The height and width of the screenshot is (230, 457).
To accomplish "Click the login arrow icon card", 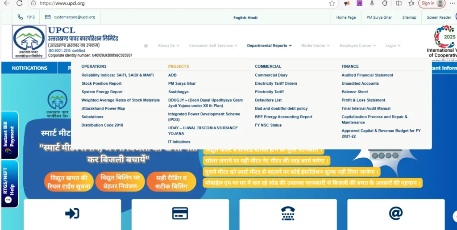I will pyautogui.click(x=72, y=213).
